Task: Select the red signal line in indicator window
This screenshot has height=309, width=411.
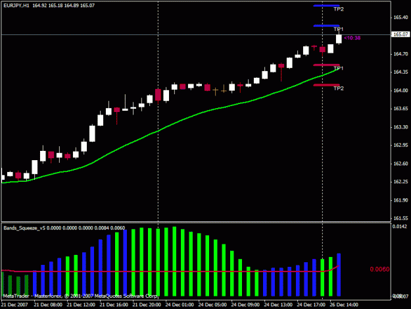Action: pyautogui.click(x=170, y=271)
